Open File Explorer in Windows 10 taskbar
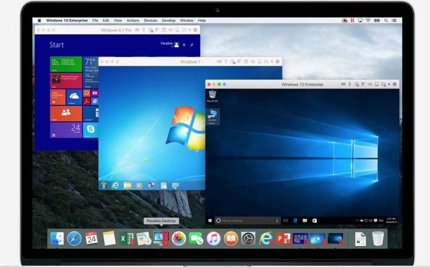 (304, 221)
